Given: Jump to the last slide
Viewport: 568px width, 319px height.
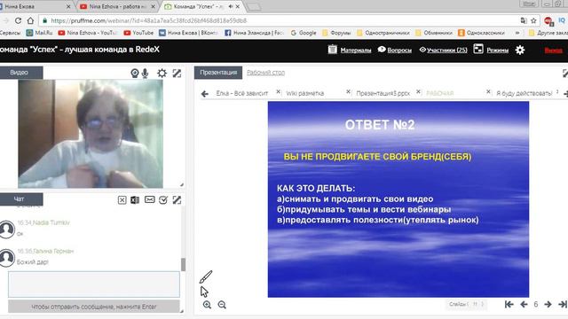Looking at the screenshot, I should [563, 305].
